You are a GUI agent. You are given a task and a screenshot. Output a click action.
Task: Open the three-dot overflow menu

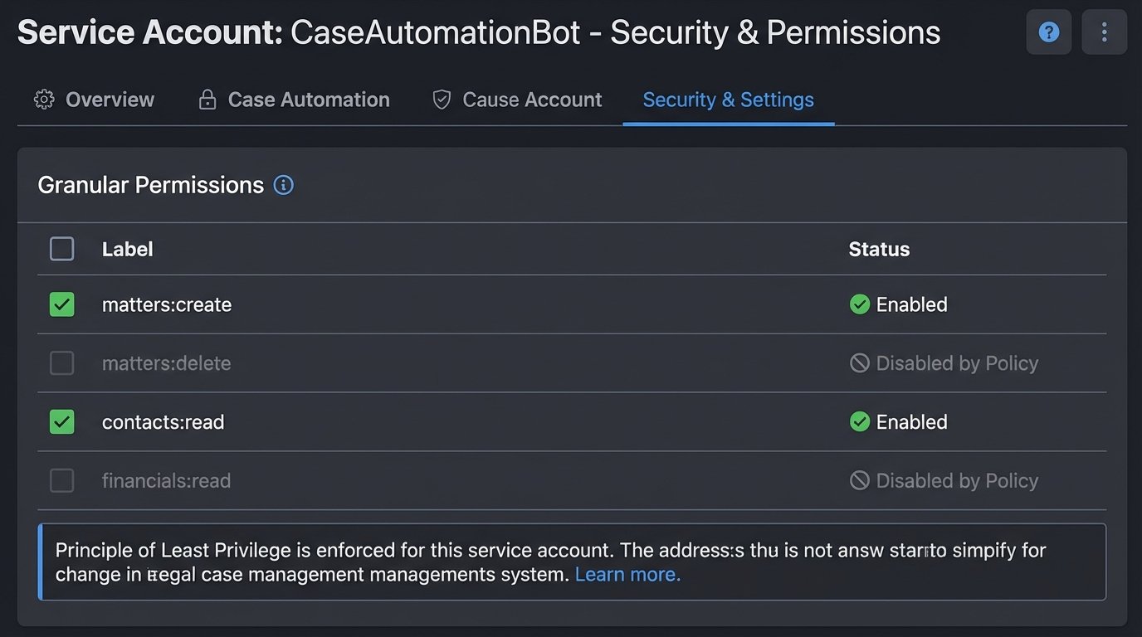1104,32
